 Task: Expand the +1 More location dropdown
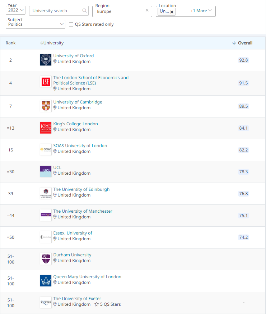tap(201, 11)
